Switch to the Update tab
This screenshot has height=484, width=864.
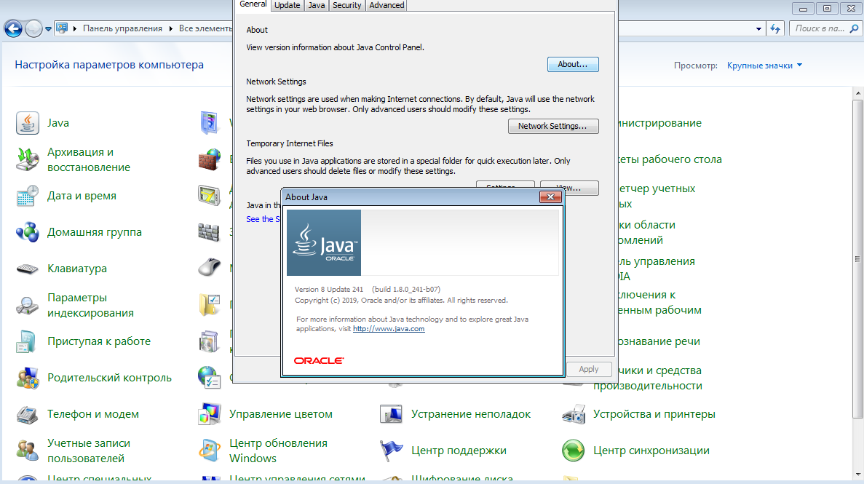pyautogui.click(x=287, y=5)
